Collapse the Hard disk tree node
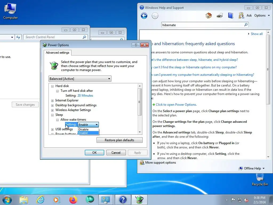 click(53, 86)
